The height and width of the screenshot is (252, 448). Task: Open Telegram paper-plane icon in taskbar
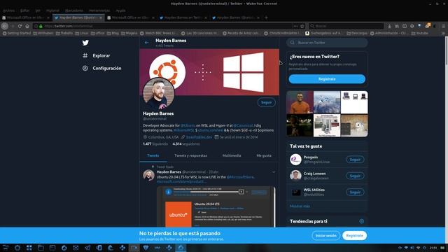[87, 248]
